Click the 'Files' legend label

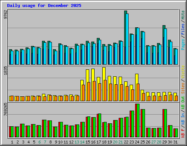click(x=183, y=29)
